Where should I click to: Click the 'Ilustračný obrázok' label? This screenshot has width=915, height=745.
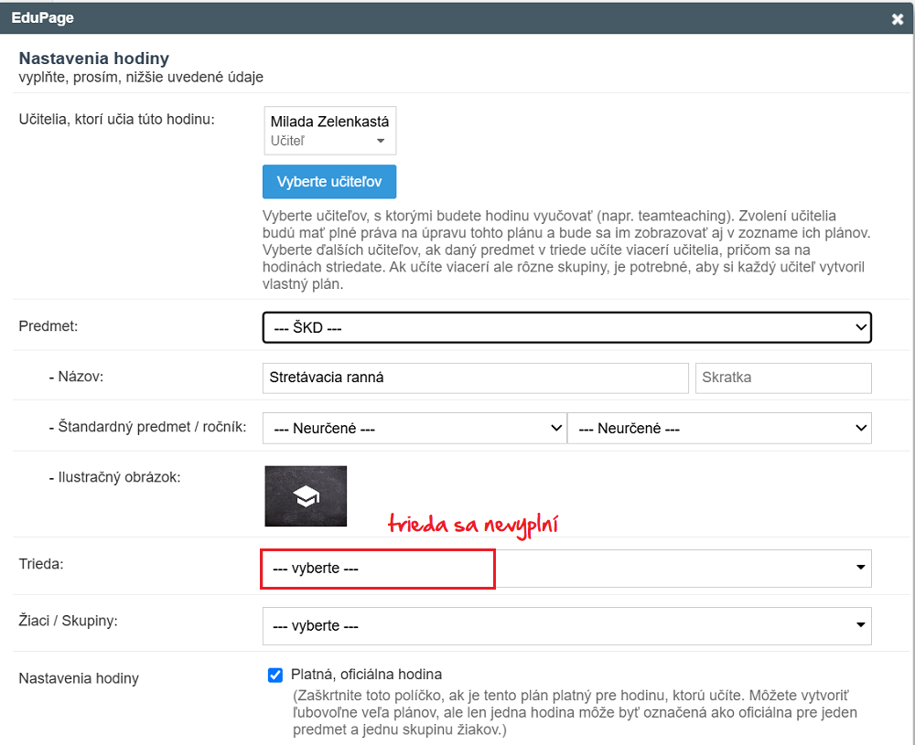[114, 476]
